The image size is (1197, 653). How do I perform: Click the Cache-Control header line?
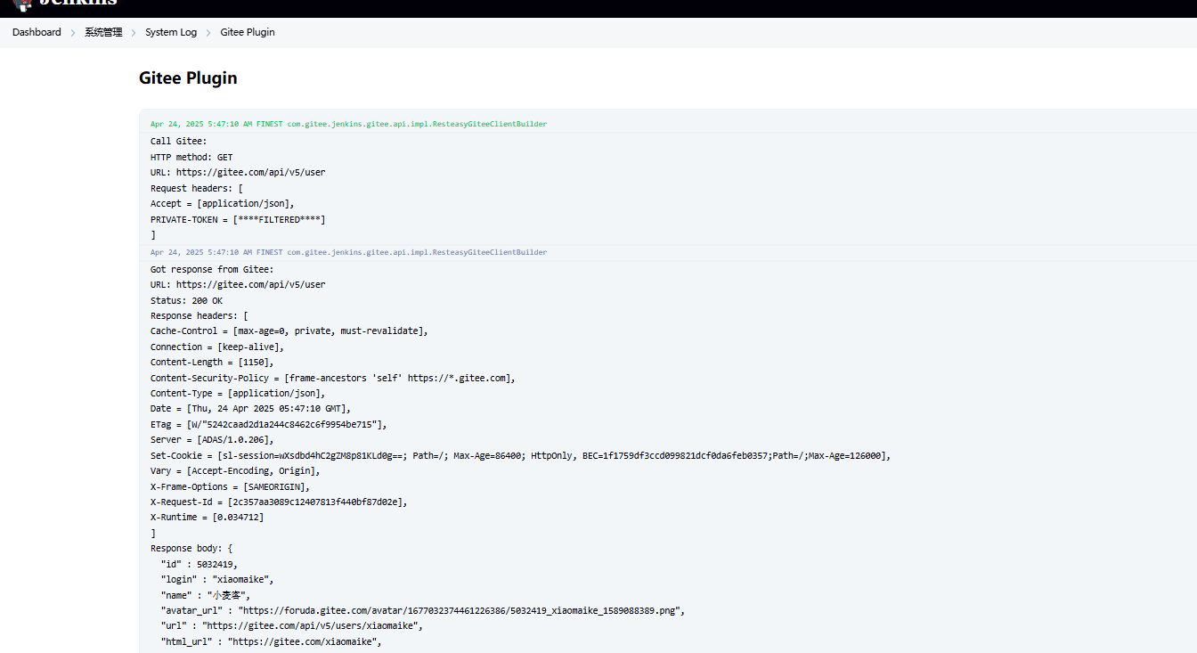(x=289, y=331)
